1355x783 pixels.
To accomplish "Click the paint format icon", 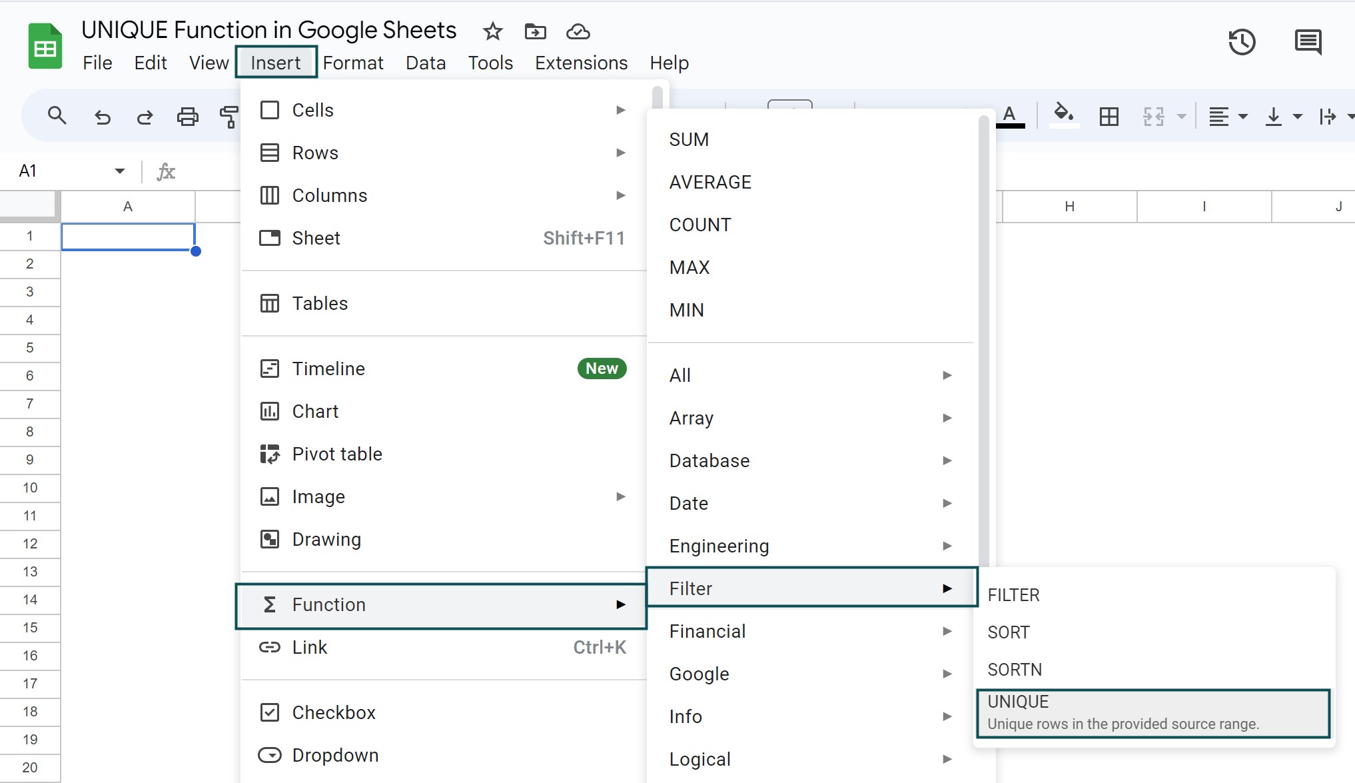I will pos(228,117).
